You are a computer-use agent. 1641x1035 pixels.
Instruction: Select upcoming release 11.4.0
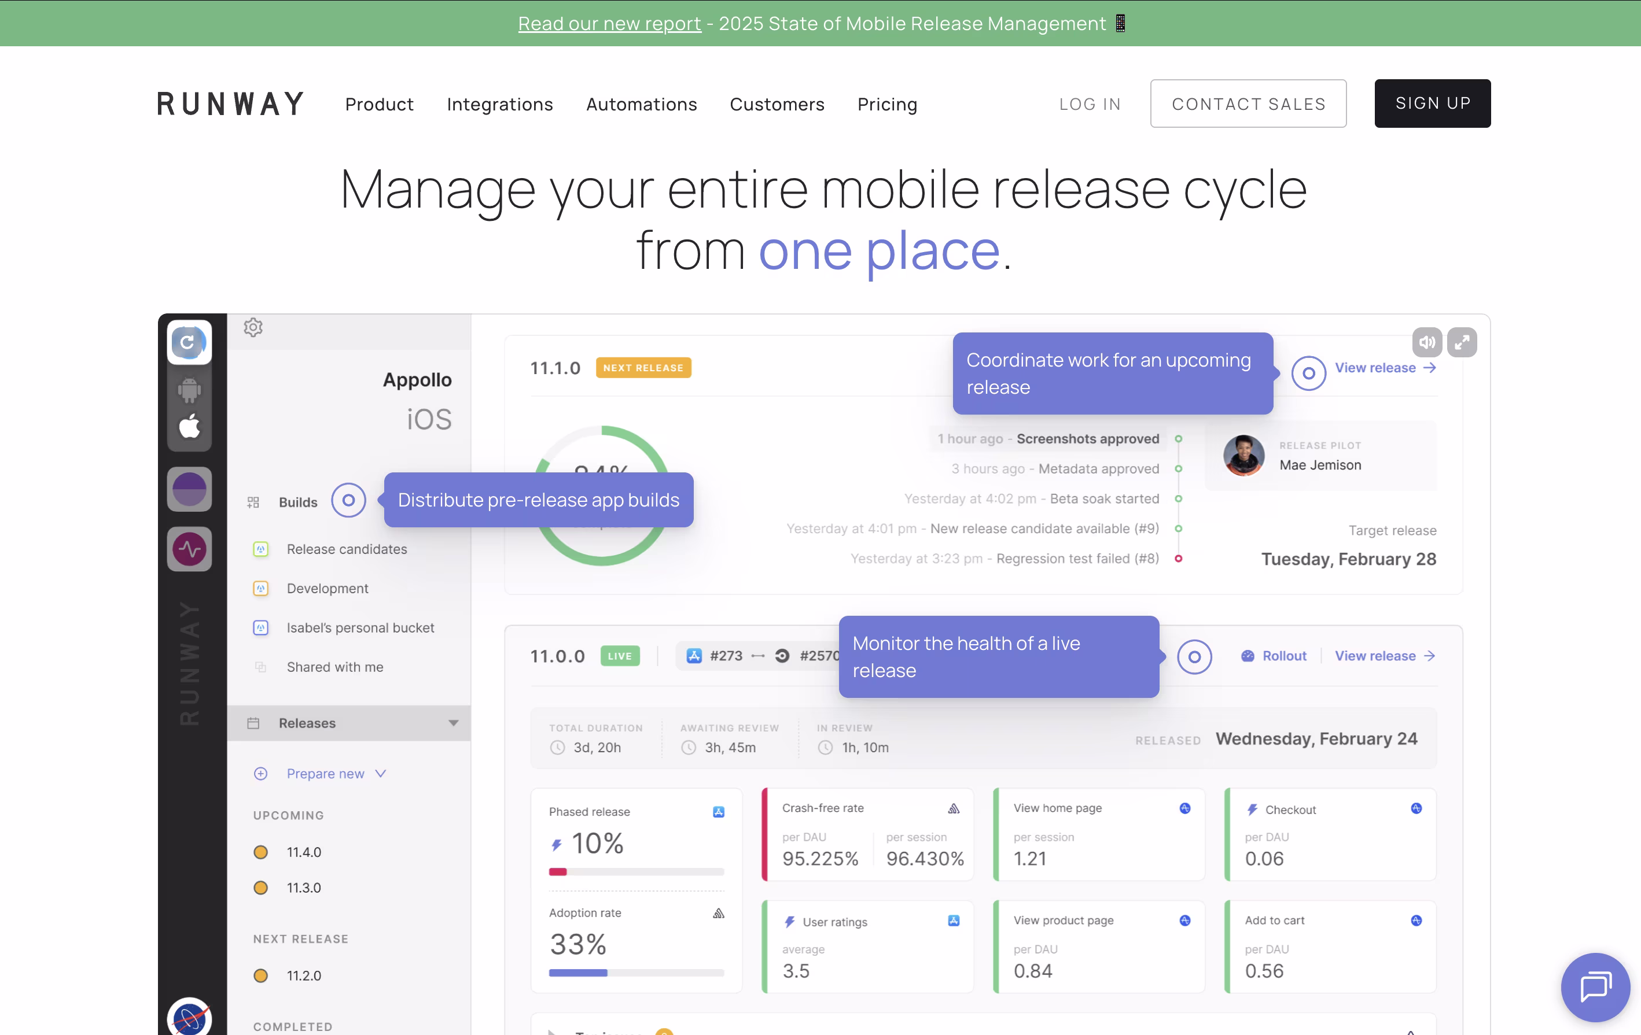pos(303,852)
